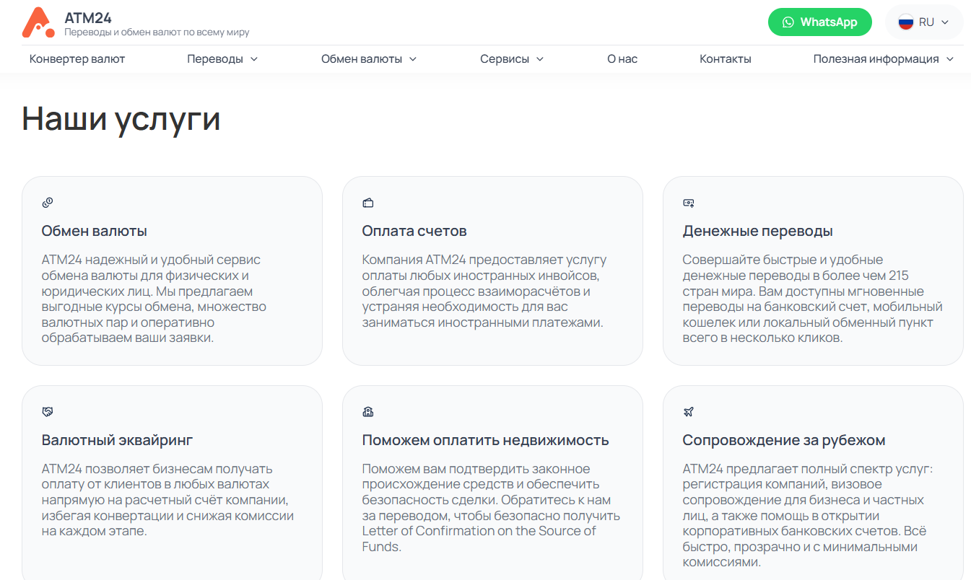Click the tagline Переводы и обмен валют по всему миру
The height and width of the screenshot is (580, 971).
pyautogui.click(x=157, y=32)
